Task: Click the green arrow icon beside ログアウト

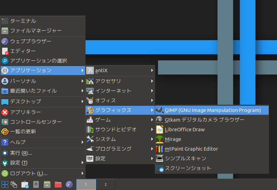Action: pyautogui.click(x=5, y=173)
